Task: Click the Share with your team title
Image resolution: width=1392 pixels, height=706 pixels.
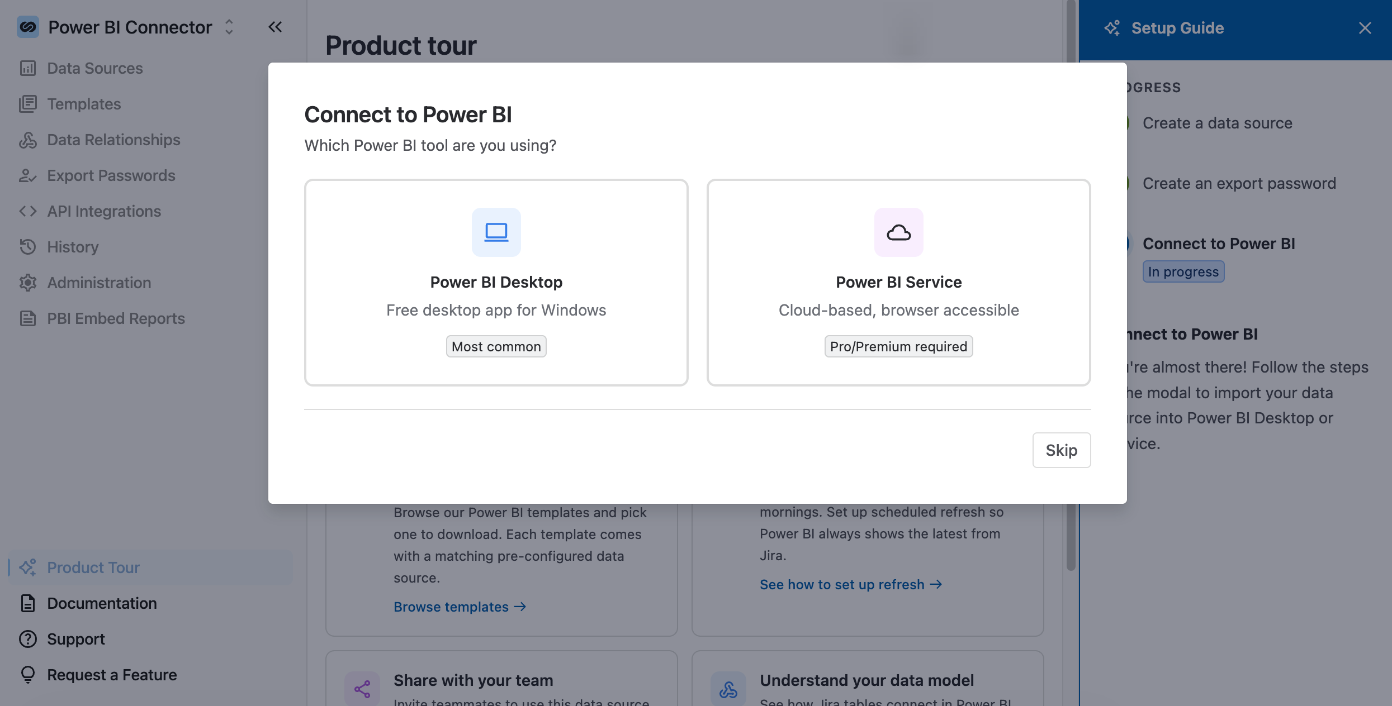Action: [x=474, y=680]
